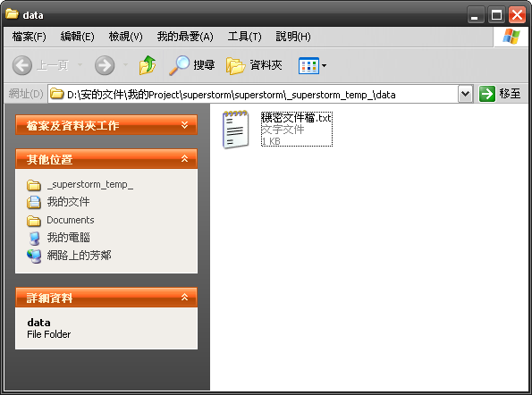Select the 機密文件檔.txt notepad file icon
The width and height of the screenshot is (532, 395).
pos(236,130)
